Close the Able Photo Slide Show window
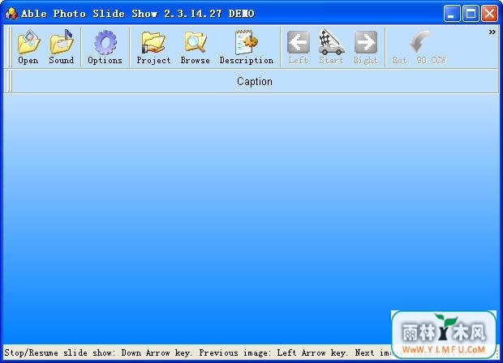 [489, 14]
